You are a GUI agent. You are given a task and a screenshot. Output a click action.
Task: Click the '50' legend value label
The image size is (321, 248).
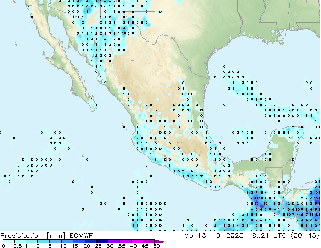tap(156, 246)
